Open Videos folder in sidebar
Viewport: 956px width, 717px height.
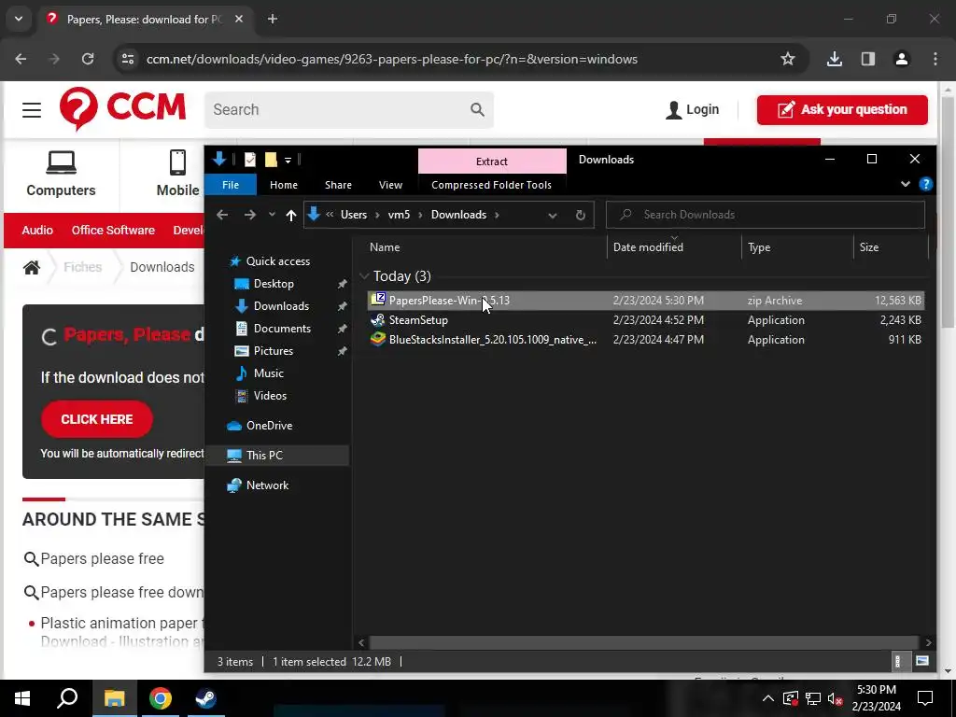click(270, 396)
